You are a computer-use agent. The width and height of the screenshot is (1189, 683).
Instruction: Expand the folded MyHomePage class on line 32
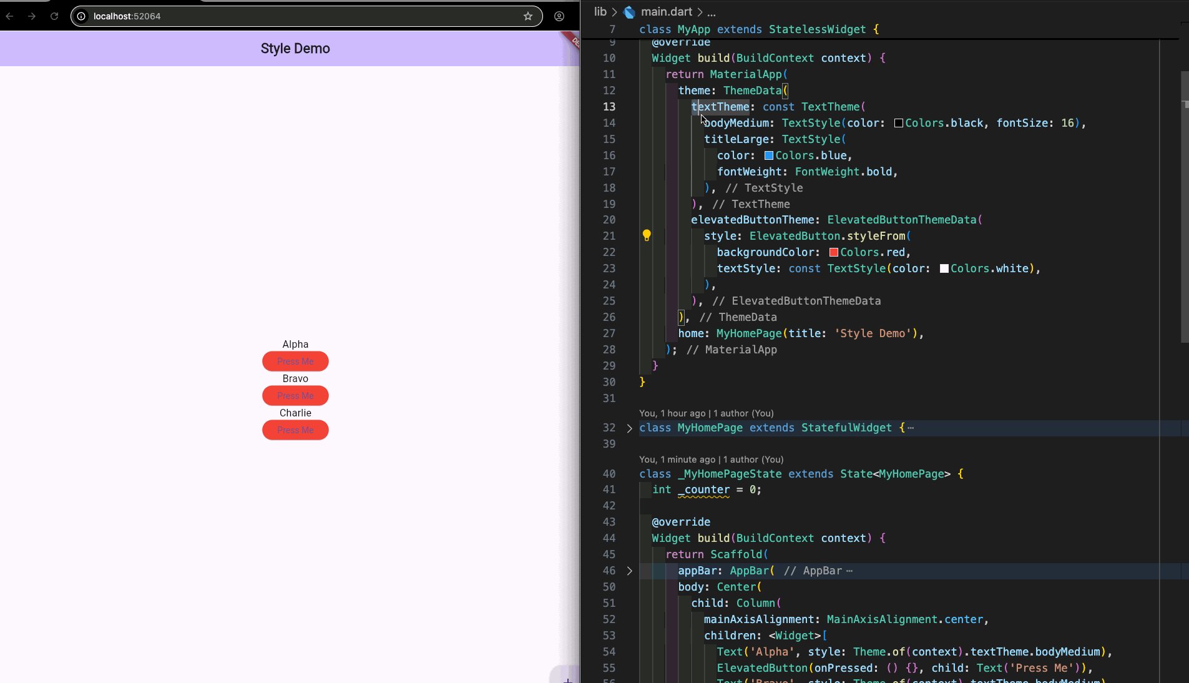coord(629,428)
